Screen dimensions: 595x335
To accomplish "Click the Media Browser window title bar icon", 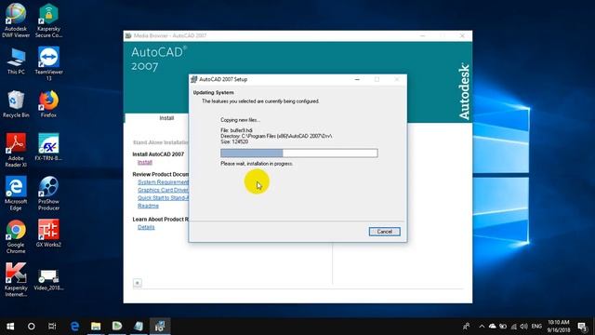I will pos(128,35).
